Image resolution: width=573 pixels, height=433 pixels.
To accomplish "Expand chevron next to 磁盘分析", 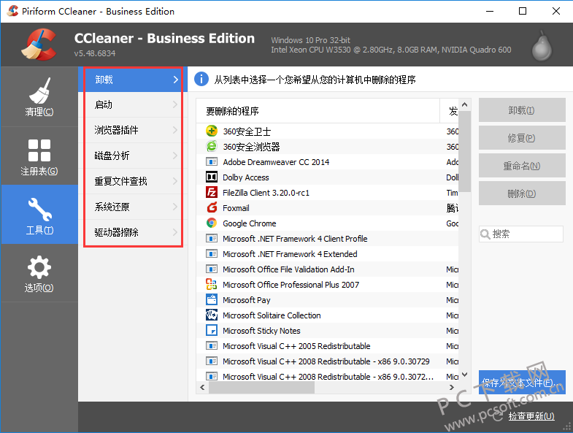I will pos(175,156).
